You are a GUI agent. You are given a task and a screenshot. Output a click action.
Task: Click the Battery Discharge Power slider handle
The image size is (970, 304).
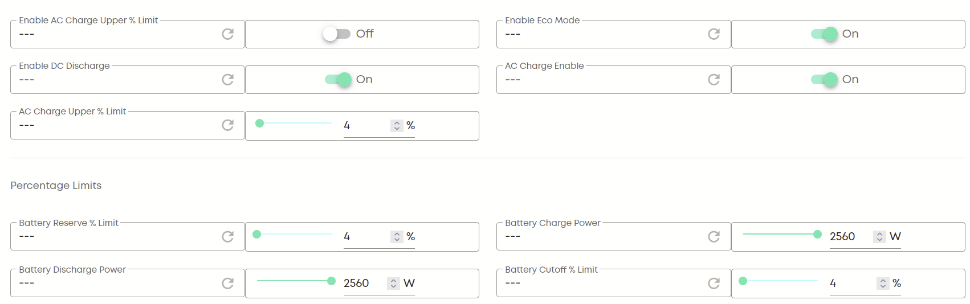tap(331, 281)
